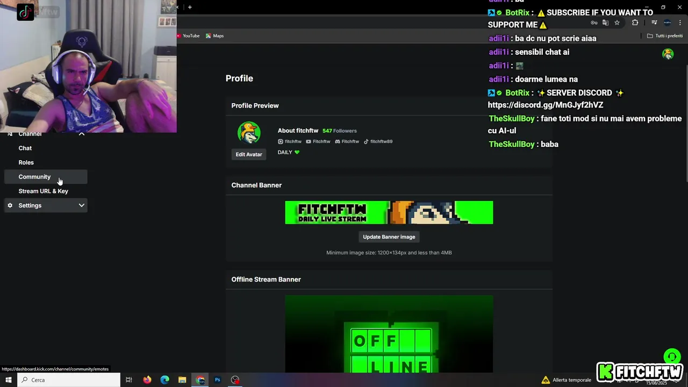Image resolution: width=688 pixels, height=387 pixels.
Task: Click the offline stream banner image
Action: 389,334
